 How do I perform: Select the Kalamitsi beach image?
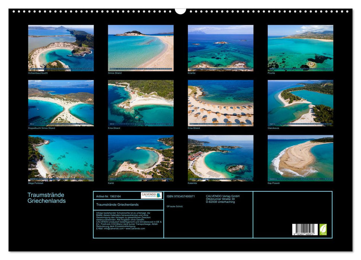[220, 158]
